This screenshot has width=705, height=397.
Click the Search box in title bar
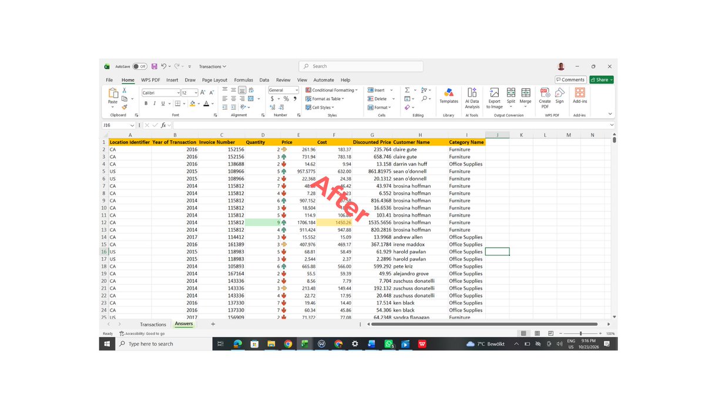click(361, 66)
